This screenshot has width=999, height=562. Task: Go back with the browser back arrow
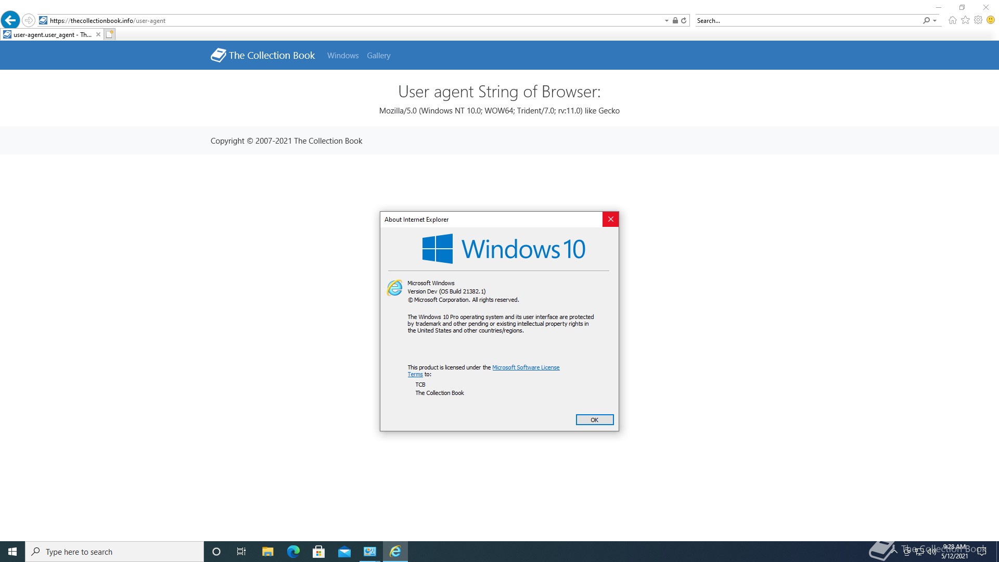[10, 20]
